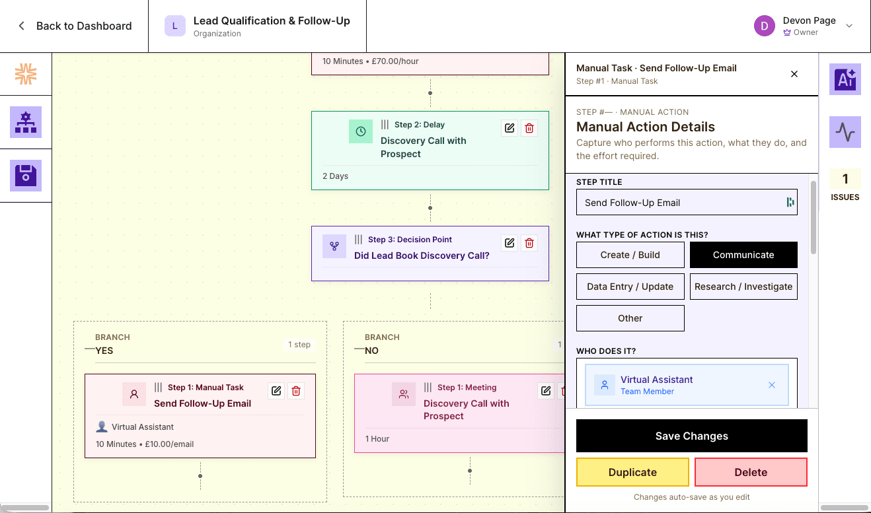Choose Research / Investigate action type

pyautogui.click(x=743, y=287)
